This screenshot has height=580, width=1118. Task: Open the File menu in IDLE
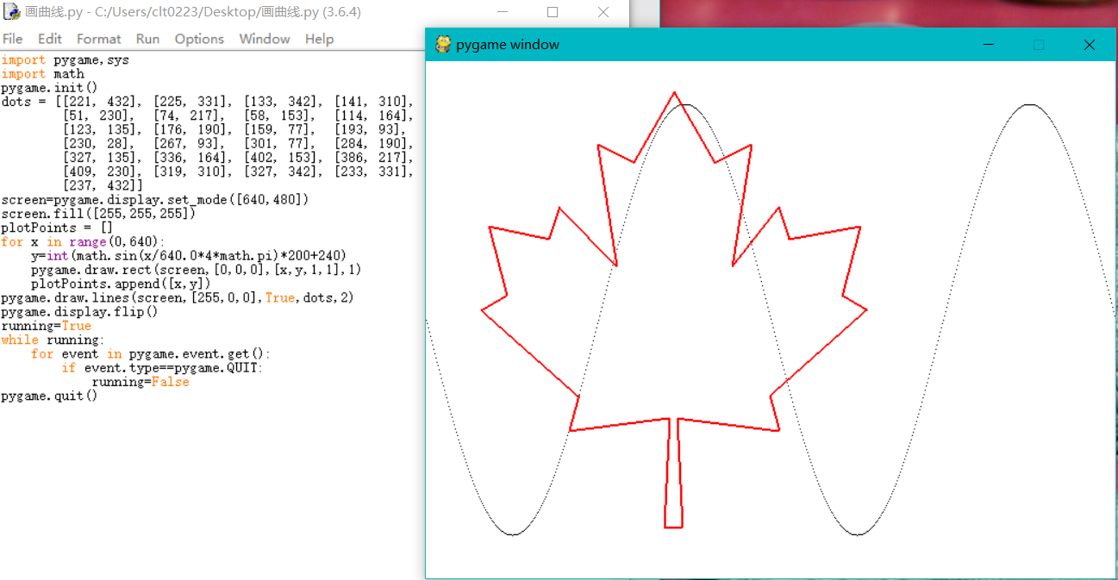click(x=12, y=39)
